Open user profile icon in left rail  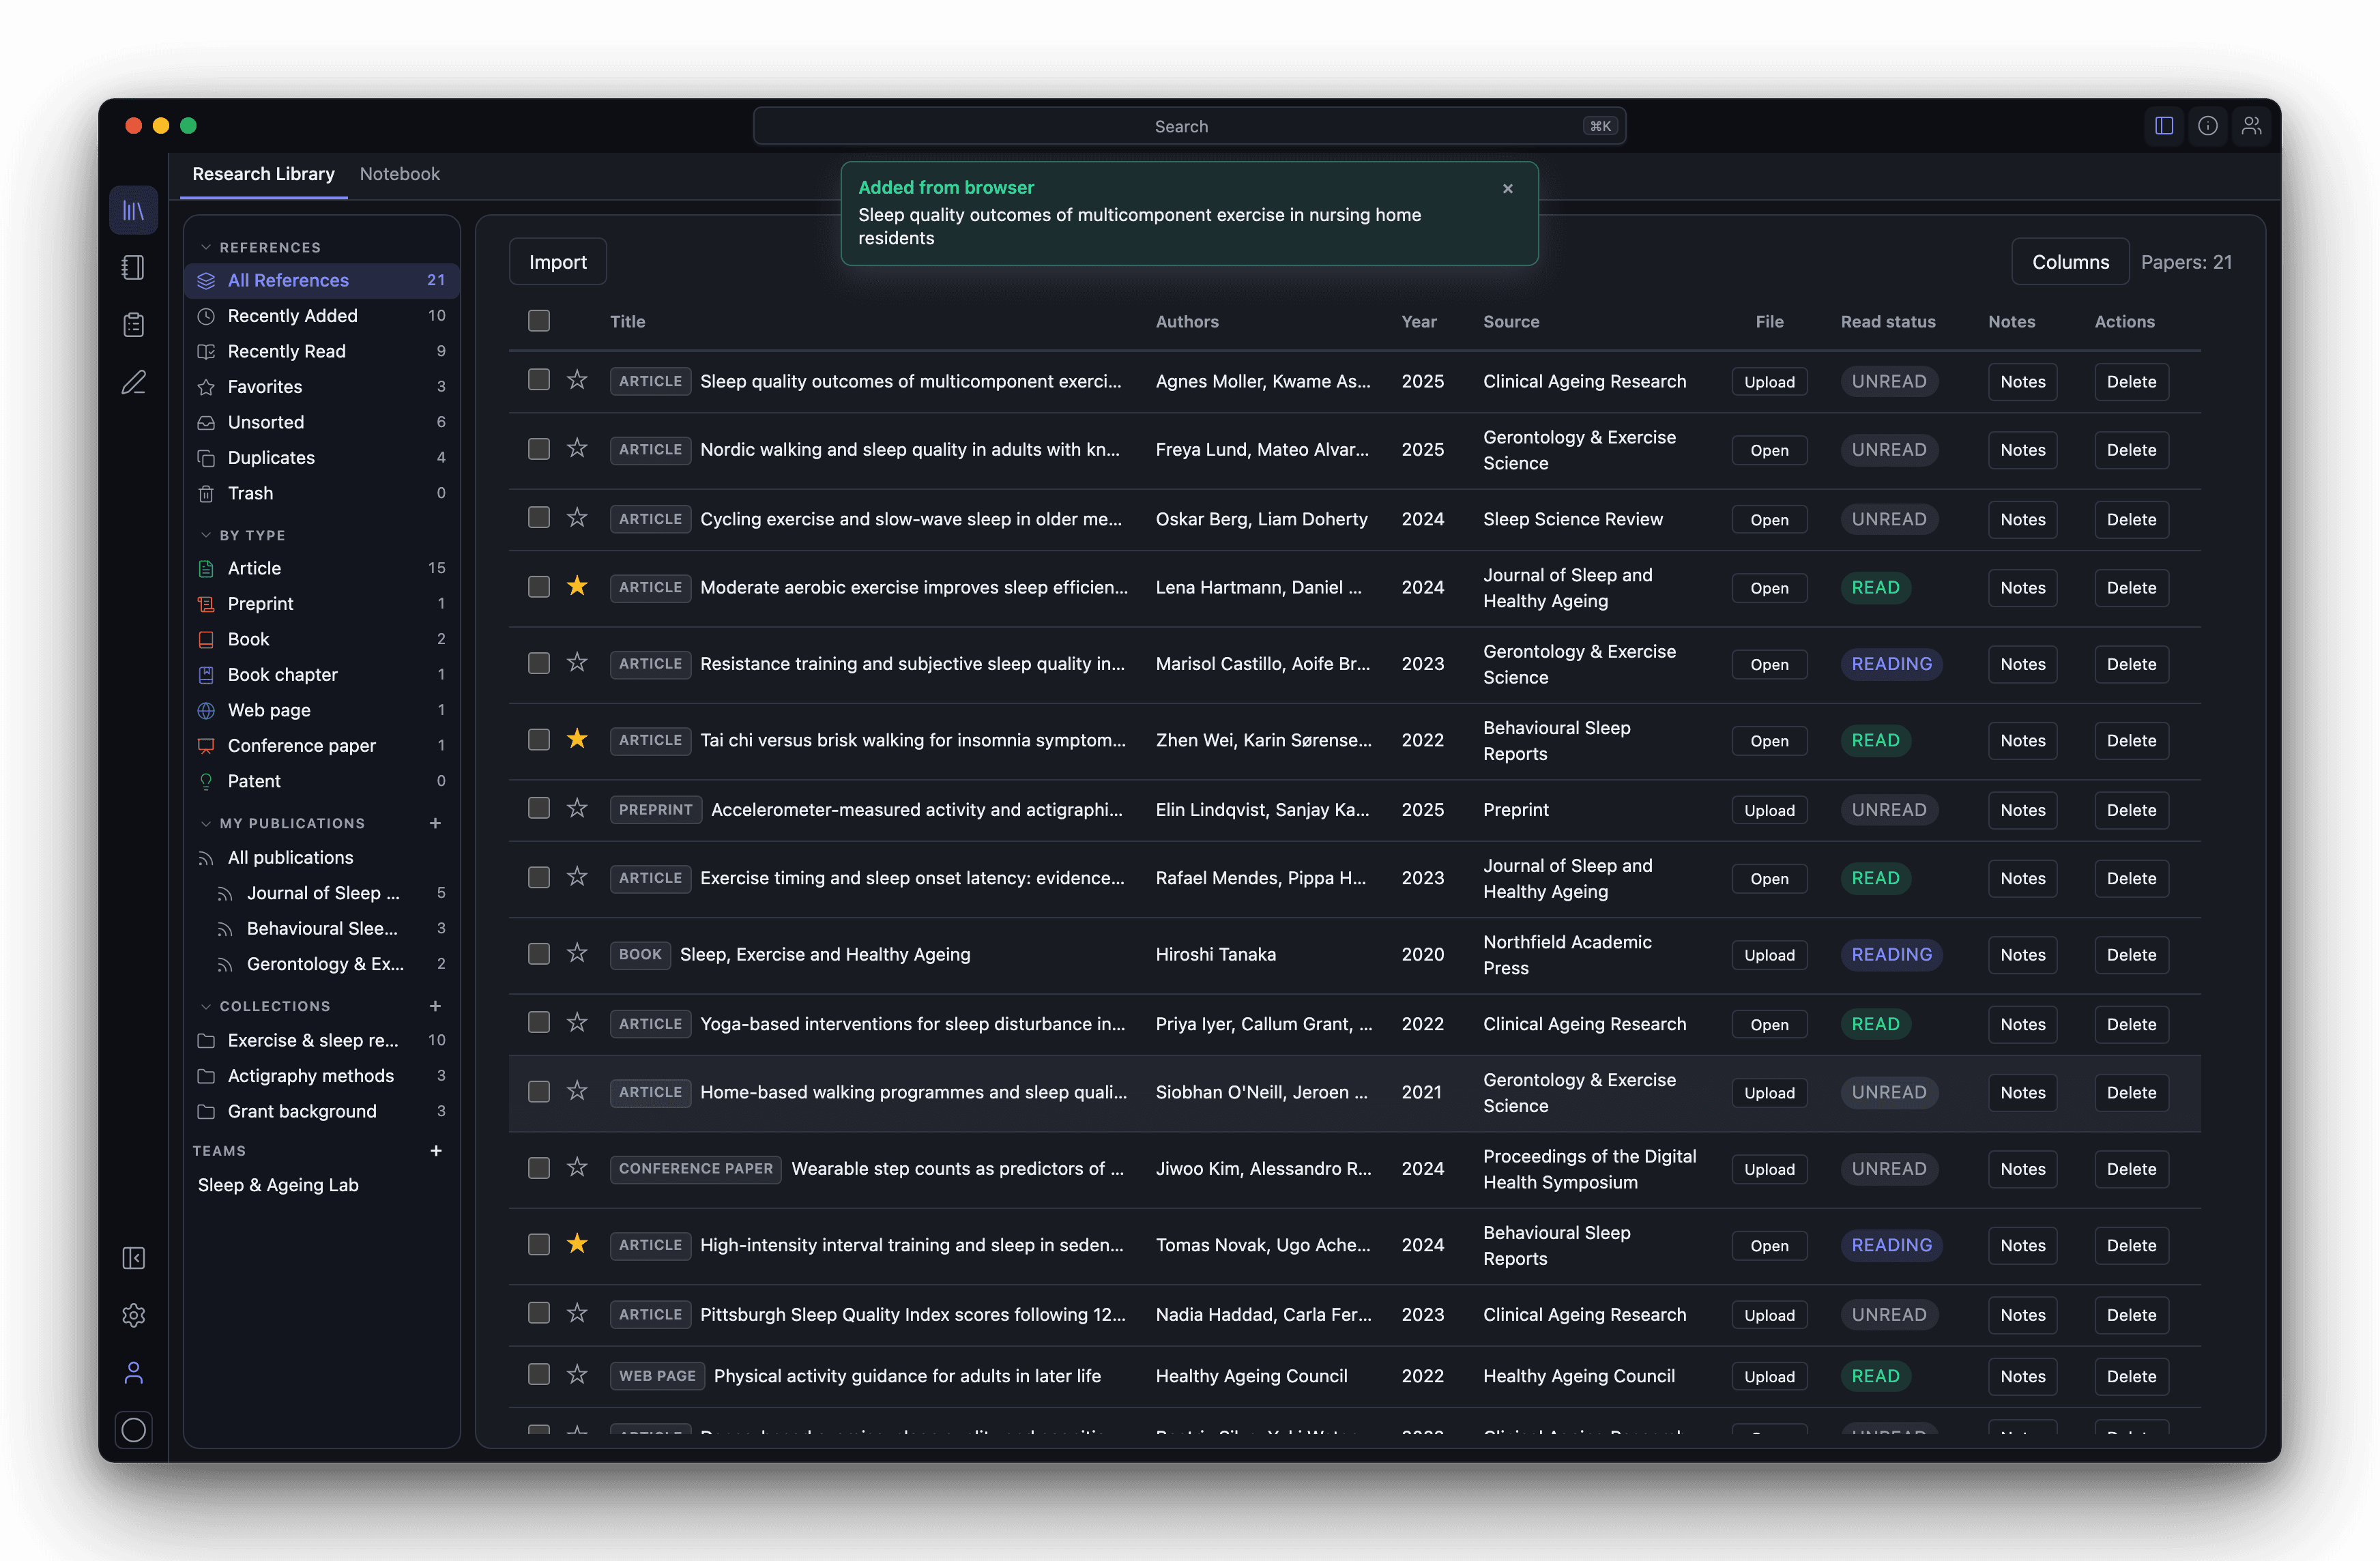coord(134,1373)
